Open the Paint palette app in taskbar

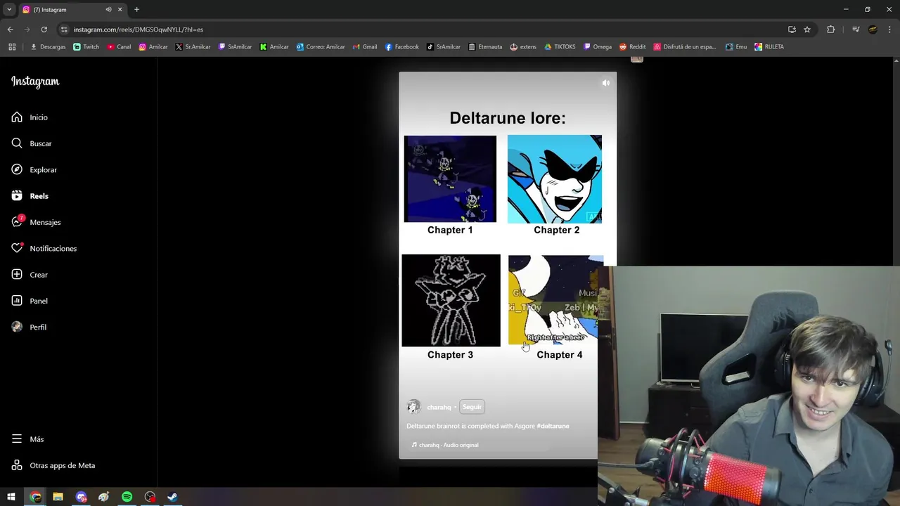pyautogui.click(x=104, y=497)
